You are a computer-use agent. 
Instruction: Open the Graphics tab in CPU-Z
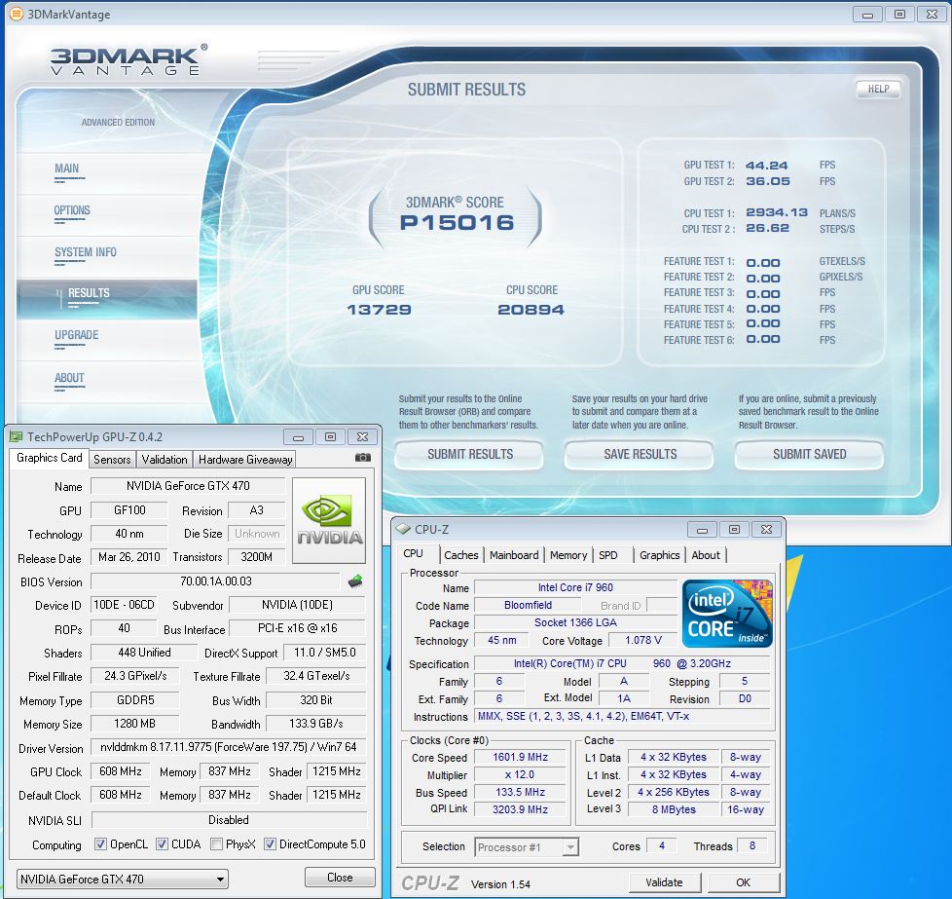coord(659,555)
